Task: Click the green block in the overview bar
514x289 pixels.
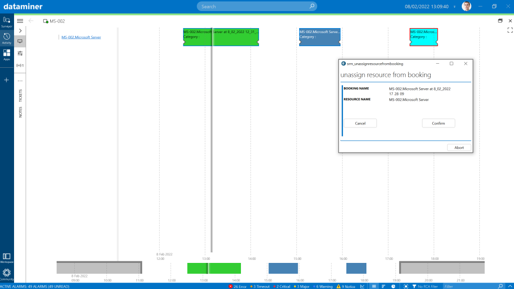Action: [214, 268]
